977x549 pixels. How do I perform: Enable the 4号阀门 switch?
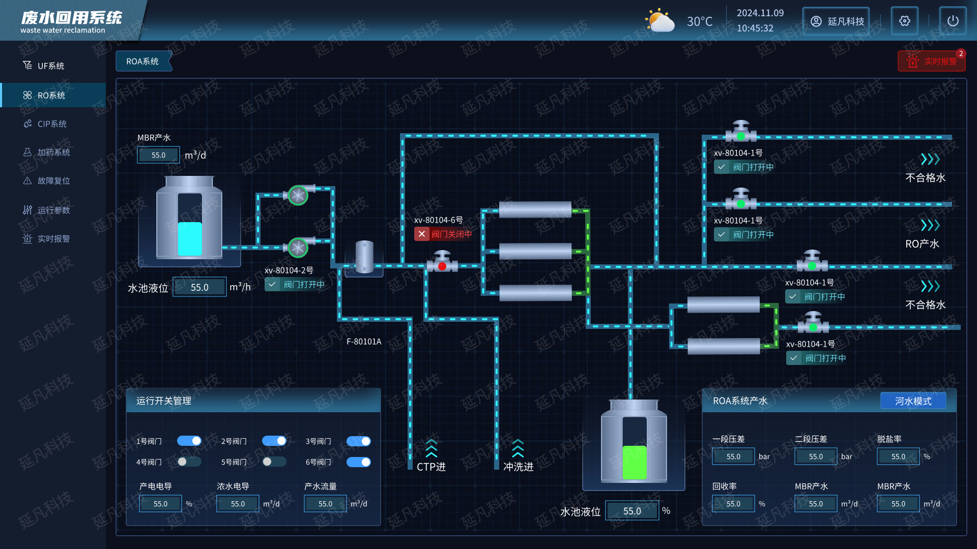tap(189, 462)
